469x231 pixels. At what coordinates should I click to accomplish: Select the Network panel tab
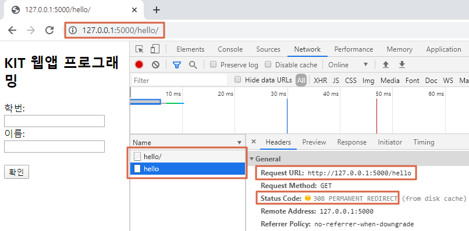point(307,49)
